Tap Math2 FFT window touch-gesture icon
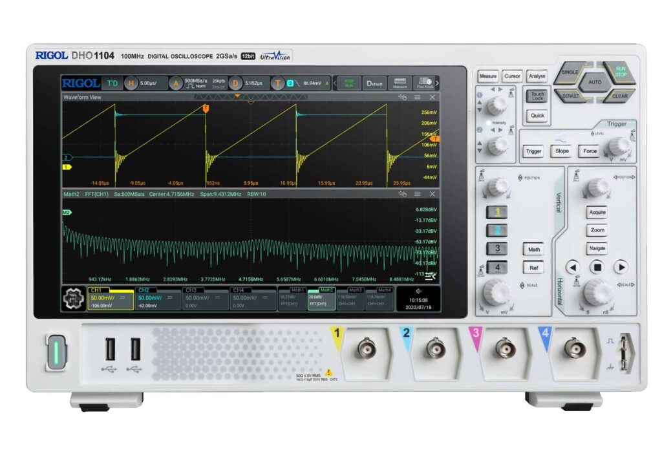The image size is (662, 468). point(402,194)
